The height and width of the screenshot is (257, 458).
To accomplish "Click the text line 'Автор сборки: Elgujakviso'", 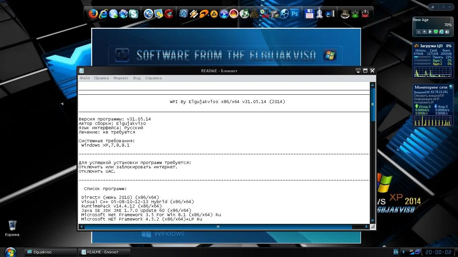I will 112,123.
